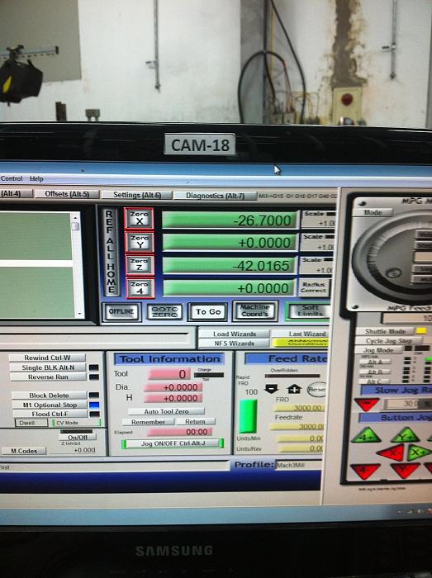
Task: Click the Machine Coord's button
Action: (254, 310)
